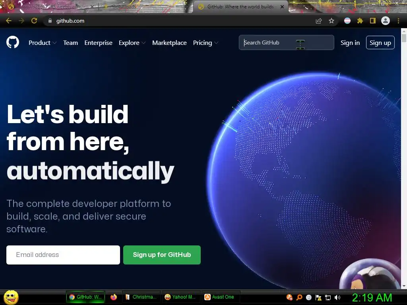
Task: Toggle the browser side panel icon
Action: 373,21
